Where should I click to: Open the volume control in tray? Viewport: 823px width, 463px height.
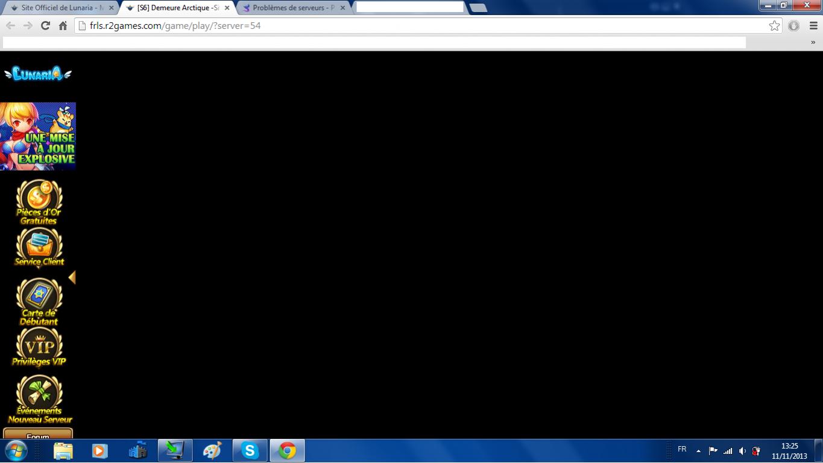[742, 450]
